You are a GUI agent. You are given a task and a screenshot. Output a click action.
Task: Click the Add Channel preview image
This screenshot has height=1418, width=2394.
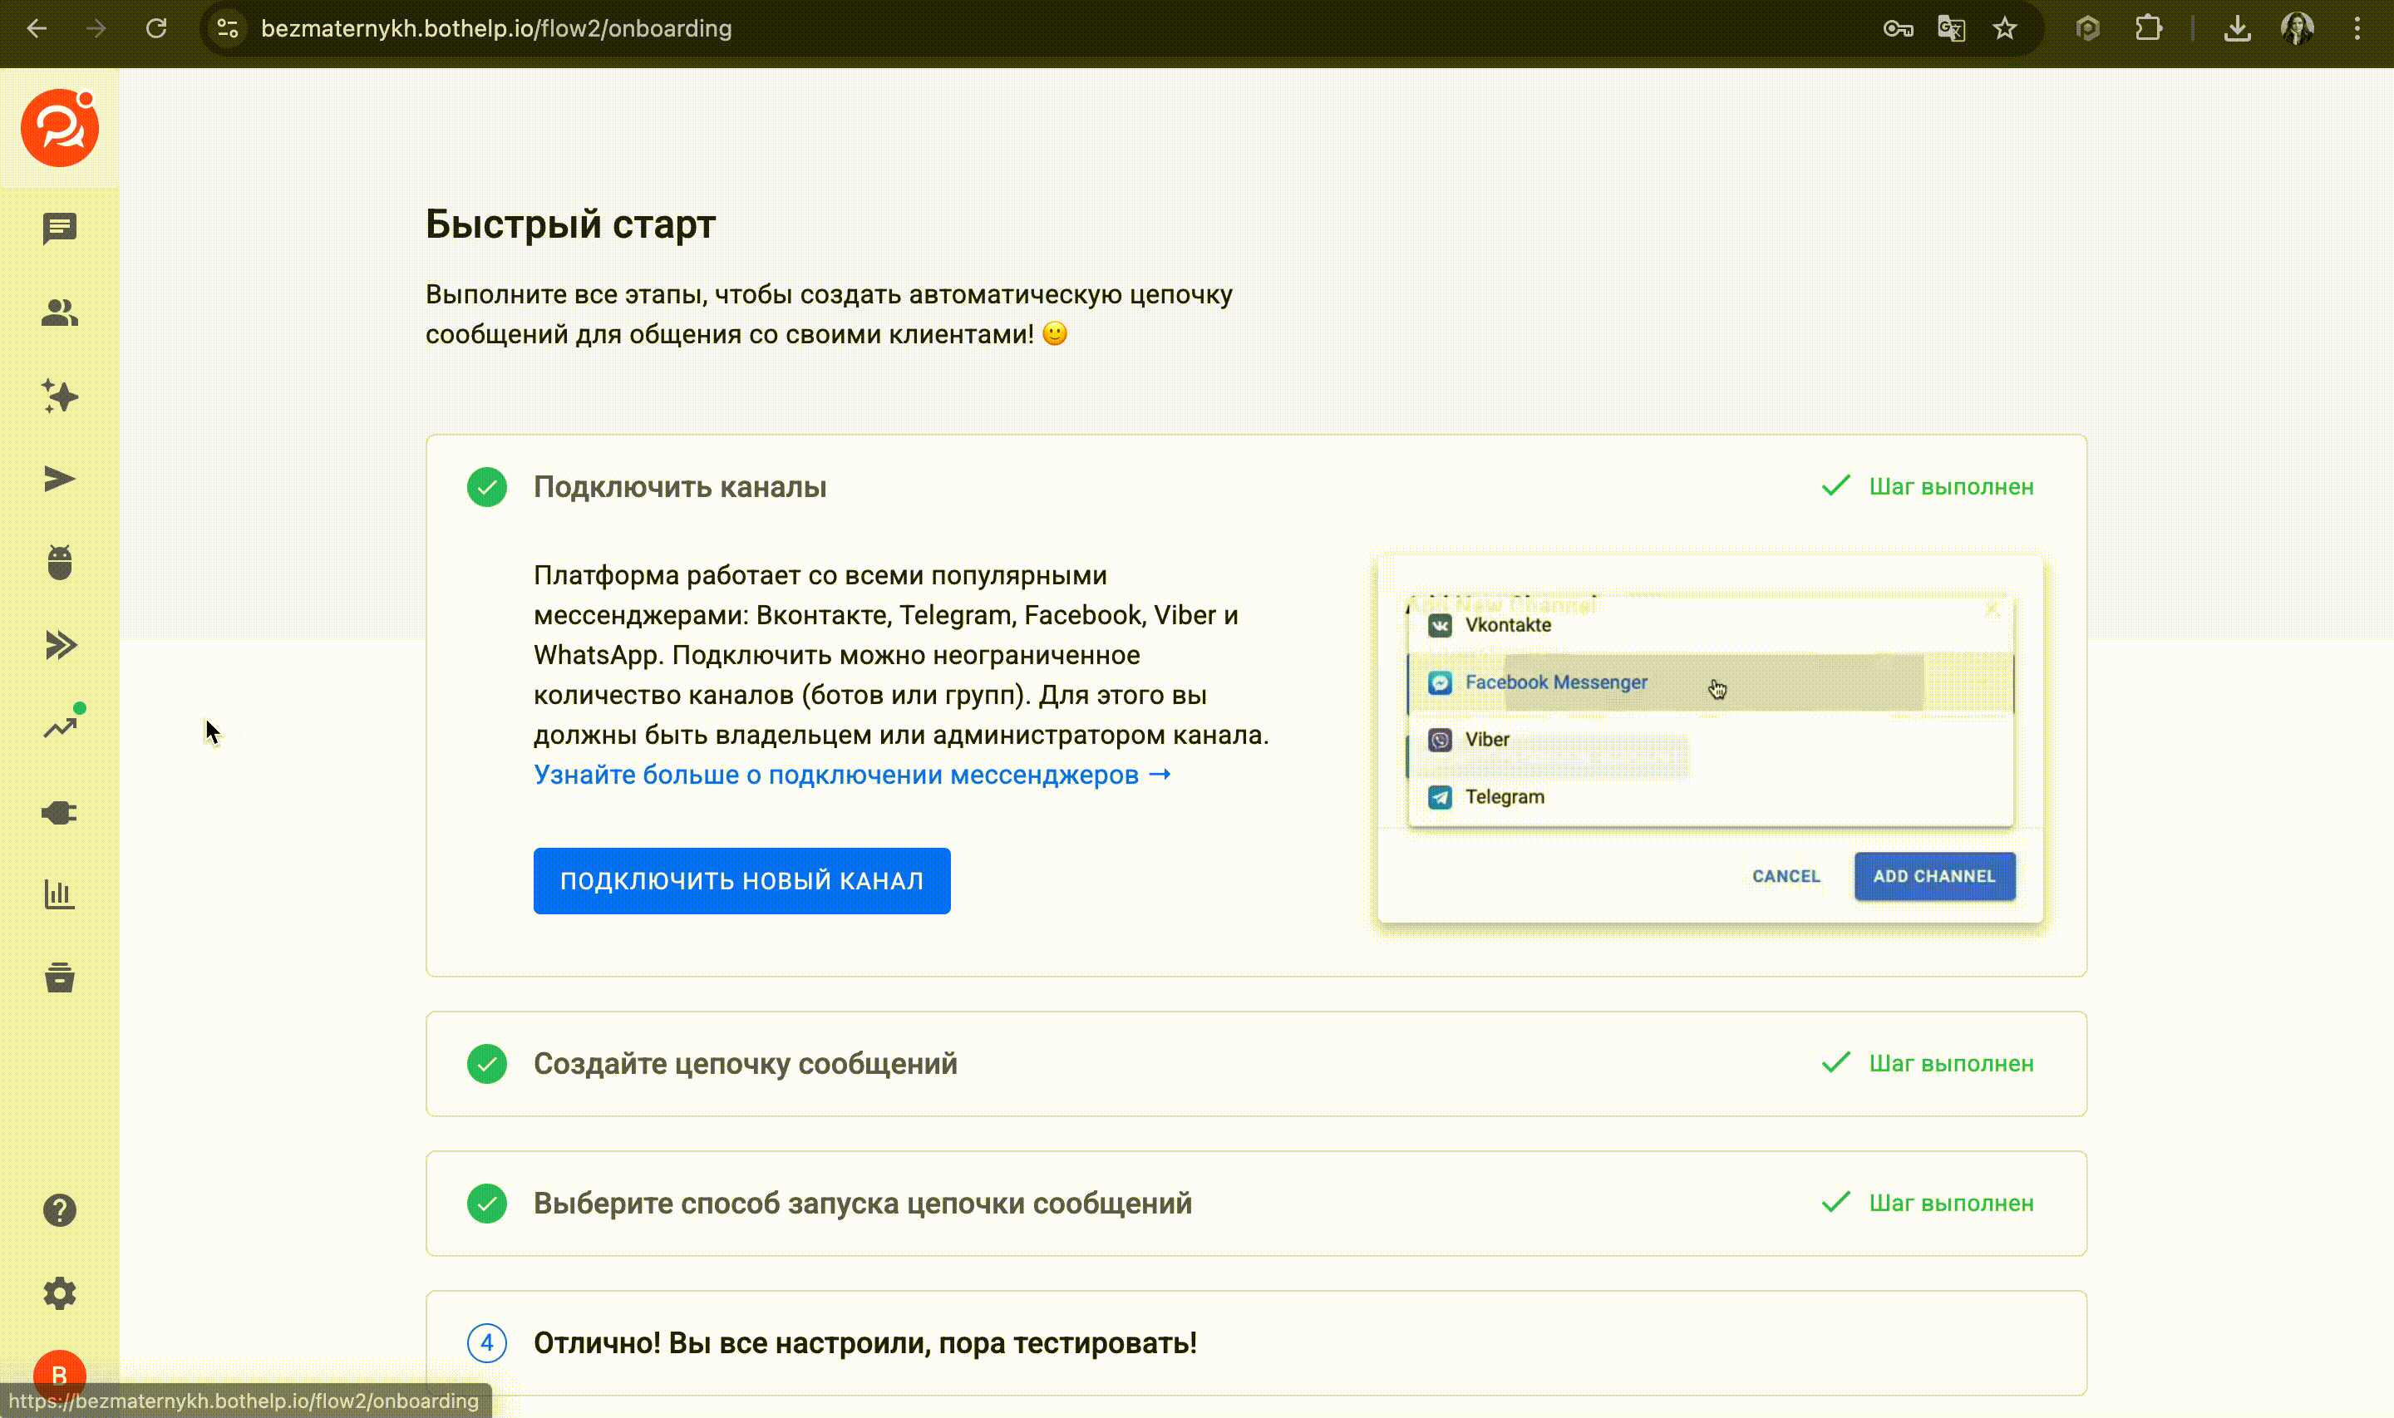(x=1709, y=739)
